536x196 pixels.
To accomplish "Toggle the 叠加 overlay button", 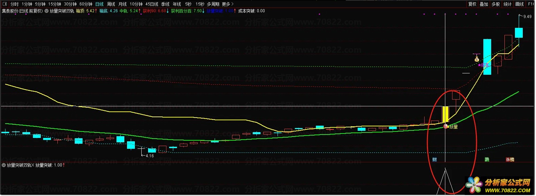I will click(484, 4).
